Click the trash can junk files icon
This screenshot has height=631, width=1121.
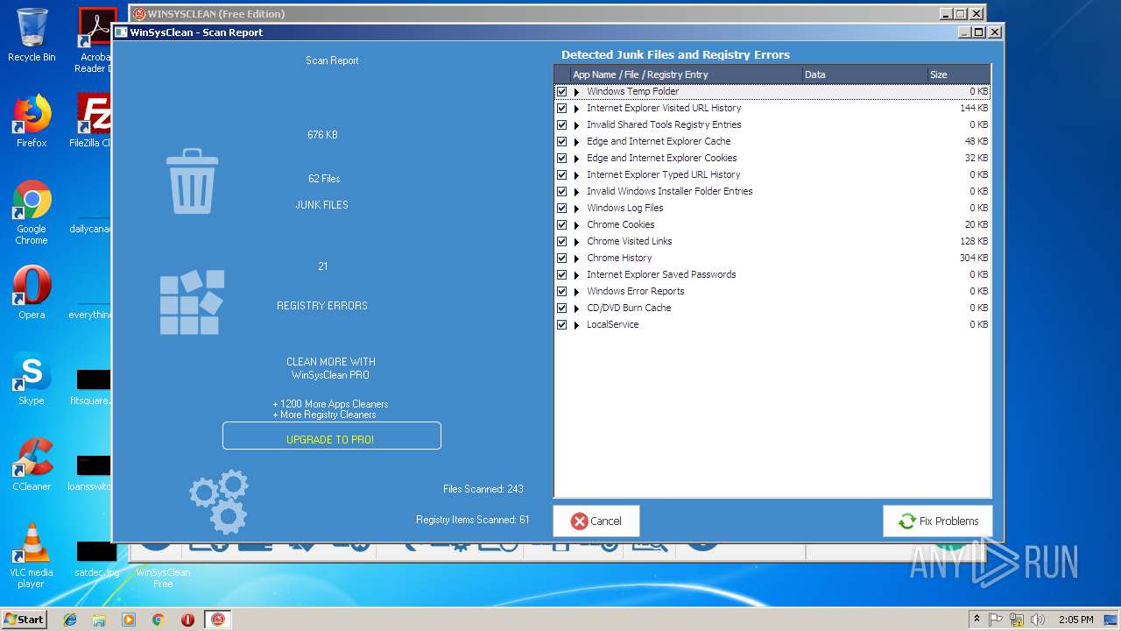(x=192, y=181)
